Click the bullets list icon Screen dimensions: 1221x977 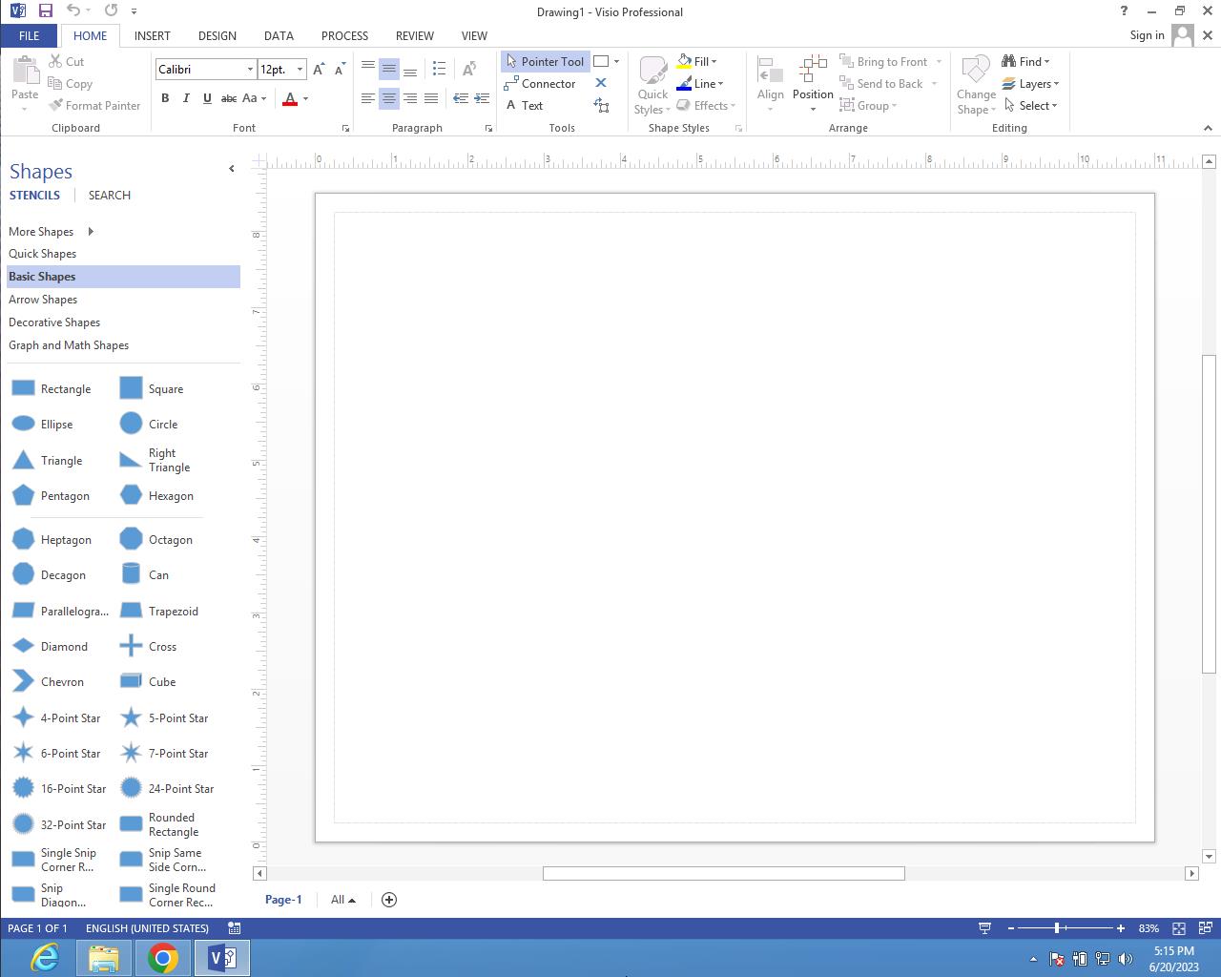(x=439, y=69)
